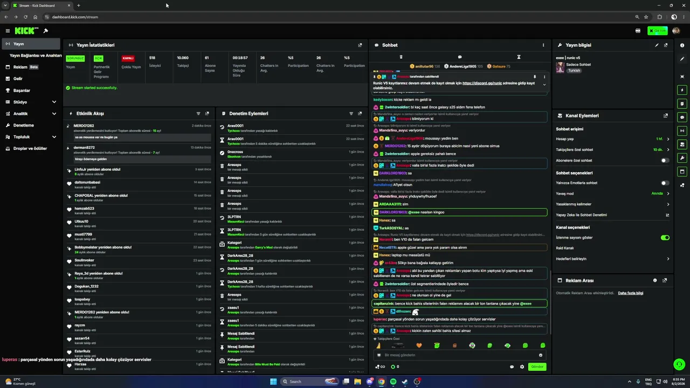Open Yasaklanmış kelimeler arrow

coord(668,204)
